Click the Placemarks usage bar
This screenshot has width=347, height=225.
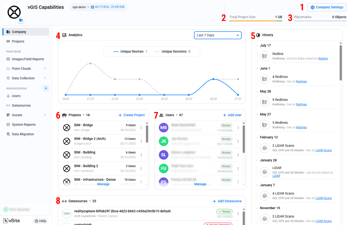pos(320,21)
